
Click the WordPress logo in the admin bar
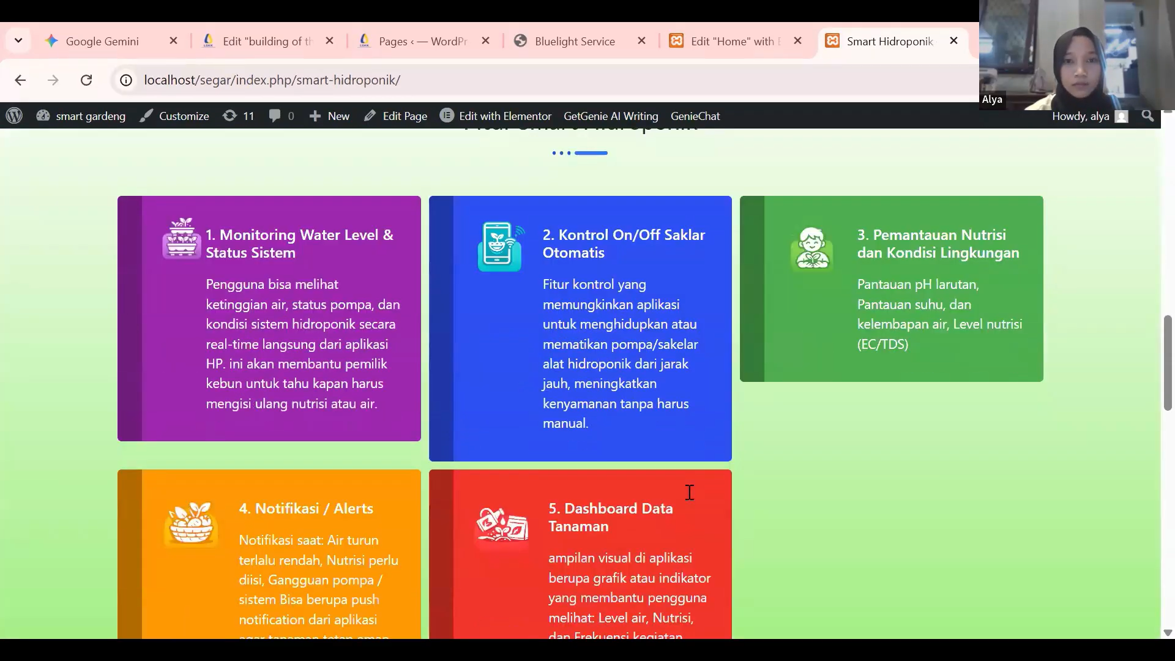pyautogui.click(x=14, y=116)
